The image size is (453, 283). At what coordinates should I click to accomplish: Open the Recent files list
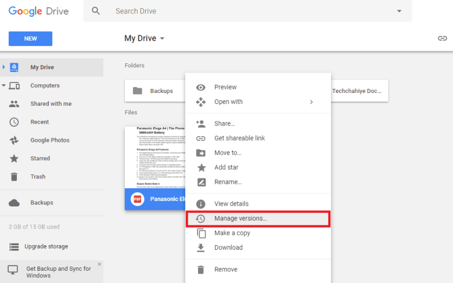(x=39, y=122)
